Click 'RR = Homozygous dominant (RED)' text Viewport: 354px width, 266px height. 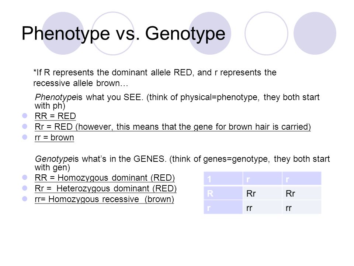coord(105,178)
